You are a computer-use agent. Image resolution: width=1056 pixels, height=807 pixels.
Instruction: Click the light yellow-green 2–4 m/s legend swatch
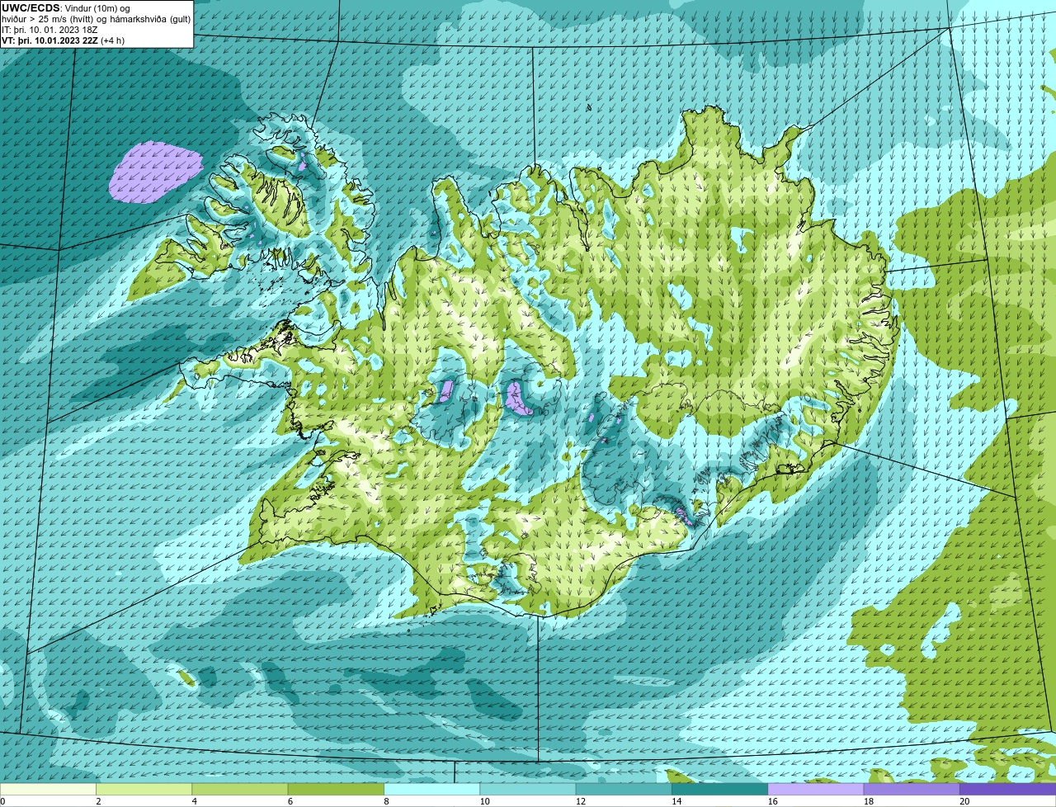(144, 790)
